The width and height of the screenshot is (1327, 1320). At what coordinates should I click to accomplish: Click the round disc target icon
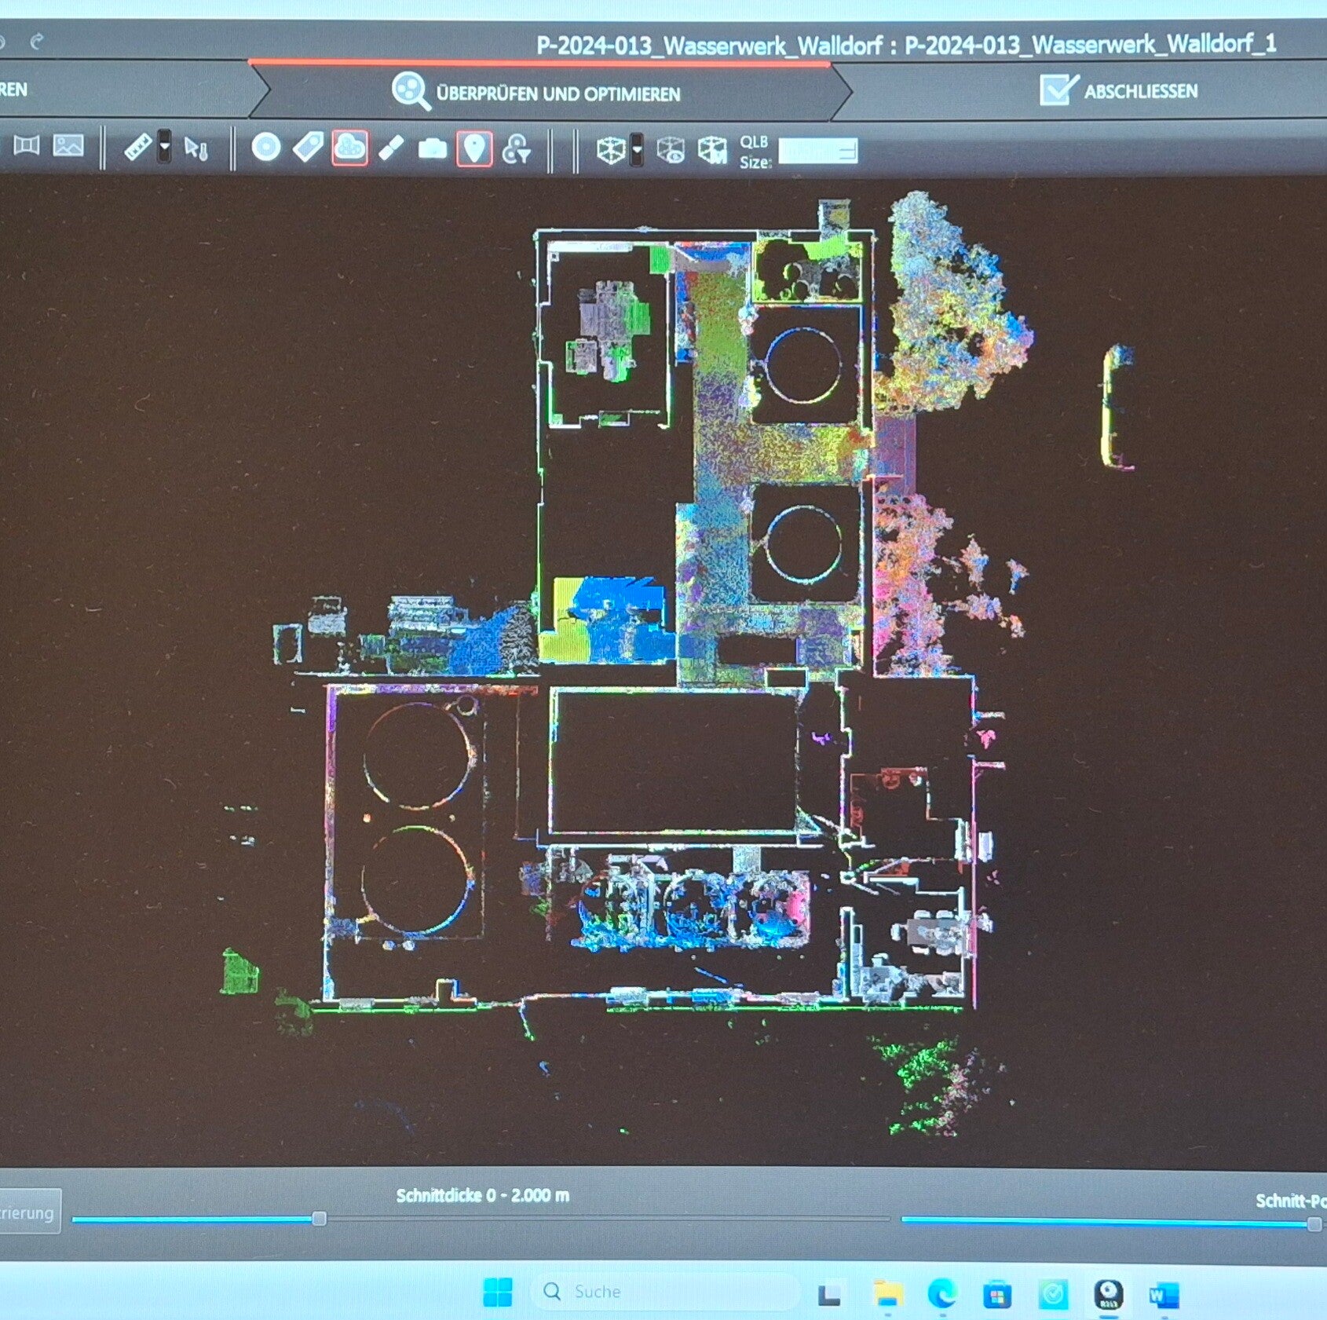coord(266,148)
